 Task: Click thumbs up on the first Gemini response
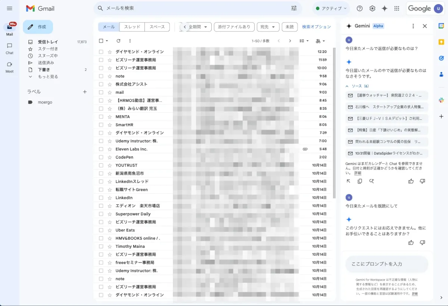411,181
